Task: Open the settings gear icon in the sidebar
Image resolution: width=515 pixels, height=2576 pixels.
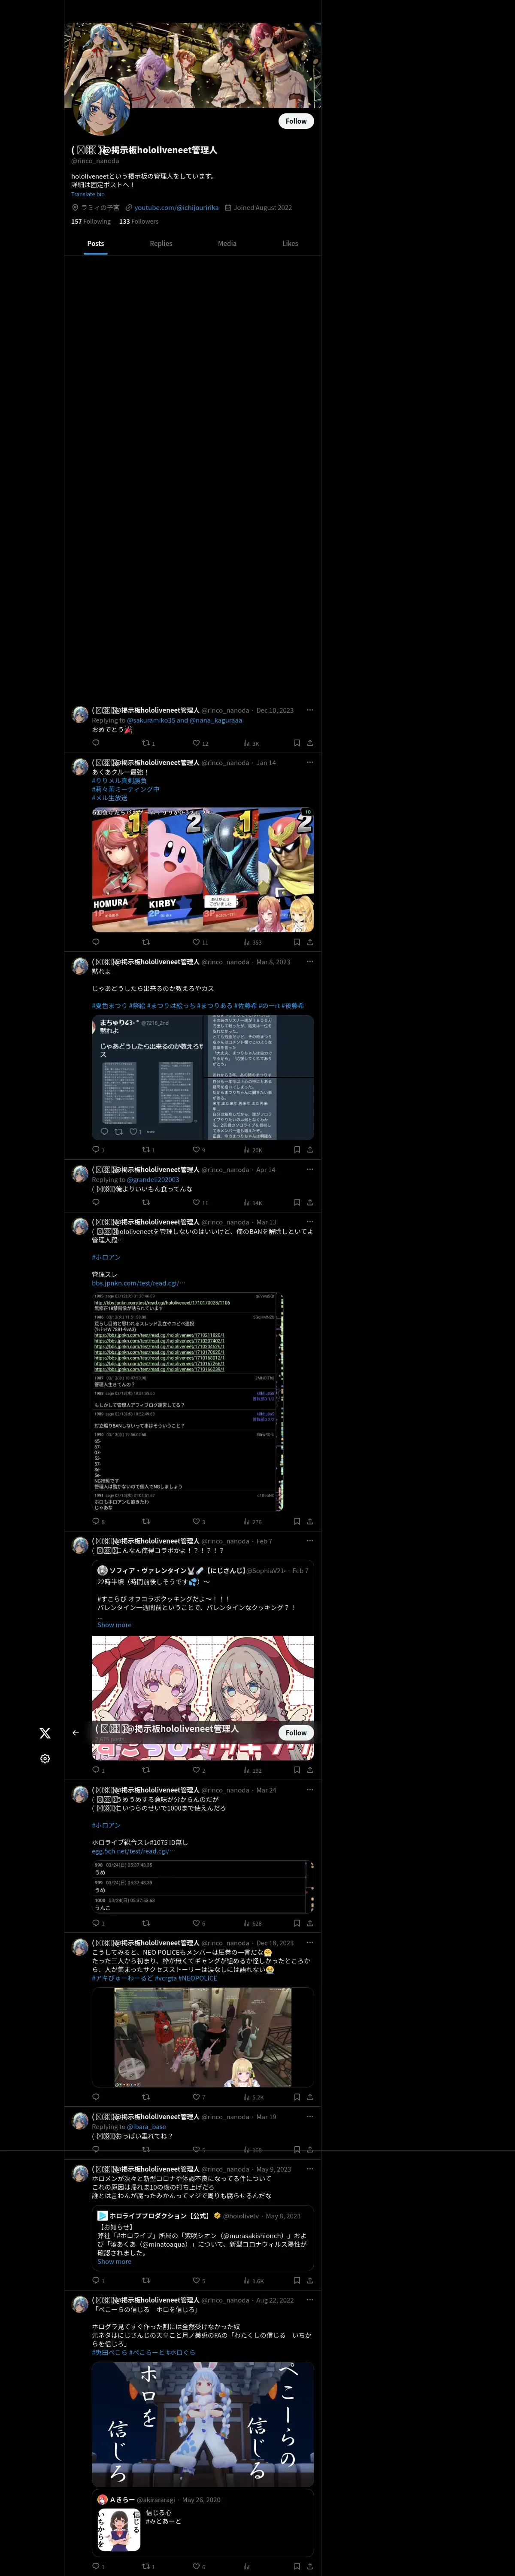Action: (45, 1758)
